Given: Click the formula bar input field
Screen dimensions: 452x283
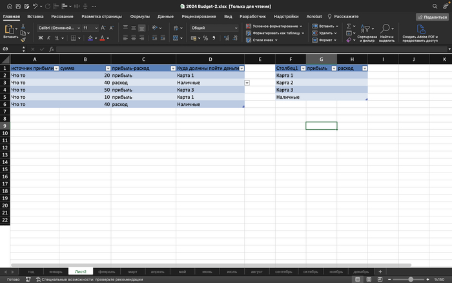Looking at the screenshot, I should (251, 49).
